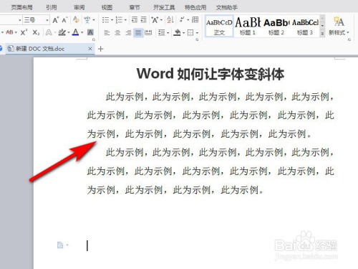Open Chinese layout (A with arrows) tool
The image size is (358, 269).
tap(155, 20)
